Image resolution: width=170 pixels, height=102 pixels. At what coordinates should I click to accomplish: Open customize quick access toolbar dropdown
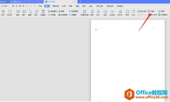tap(35, 6)
